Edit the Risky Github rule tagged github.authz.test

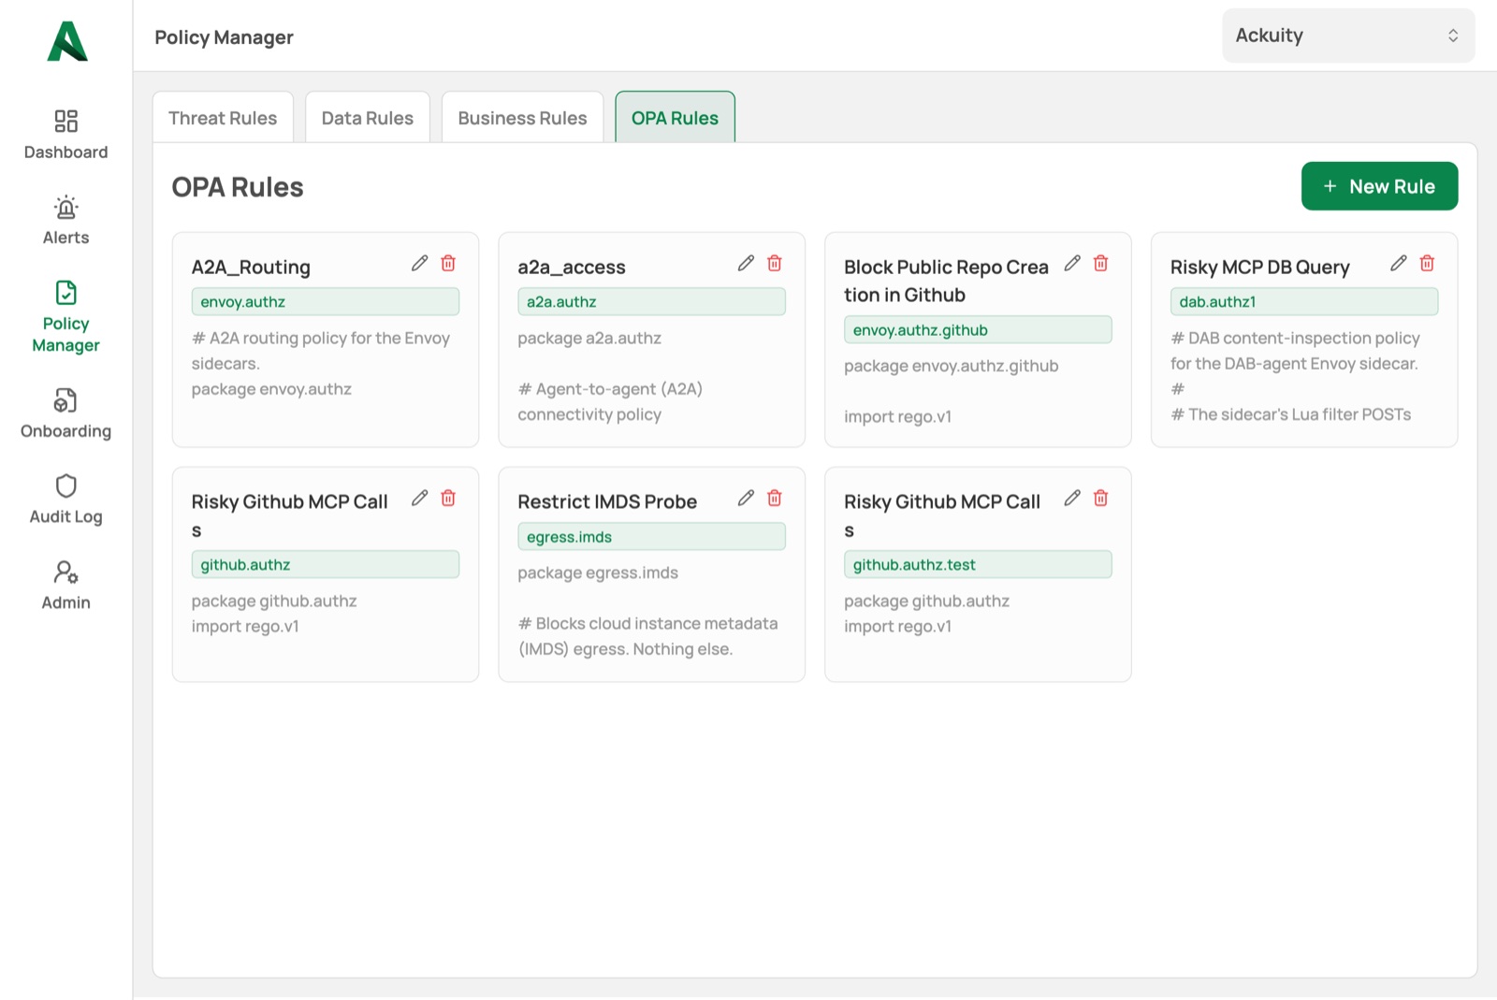coord(1072,498)
